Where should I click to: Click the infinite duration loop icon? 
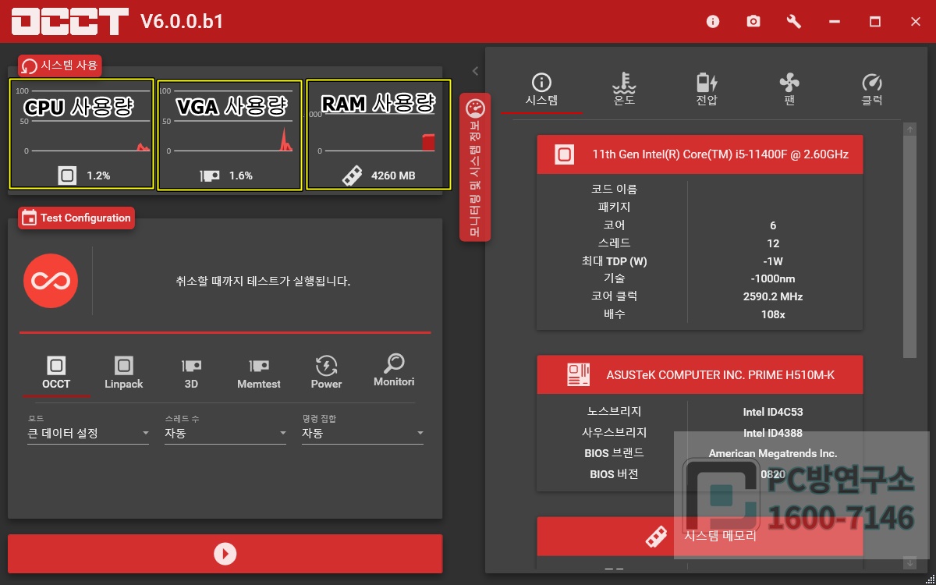tap(51, 281)
